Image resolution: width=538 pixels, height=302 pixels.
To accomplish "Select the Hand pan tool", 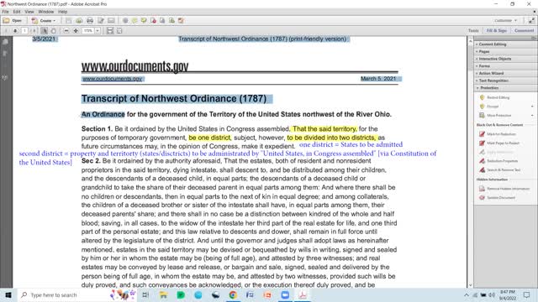I will pos(54,31).
